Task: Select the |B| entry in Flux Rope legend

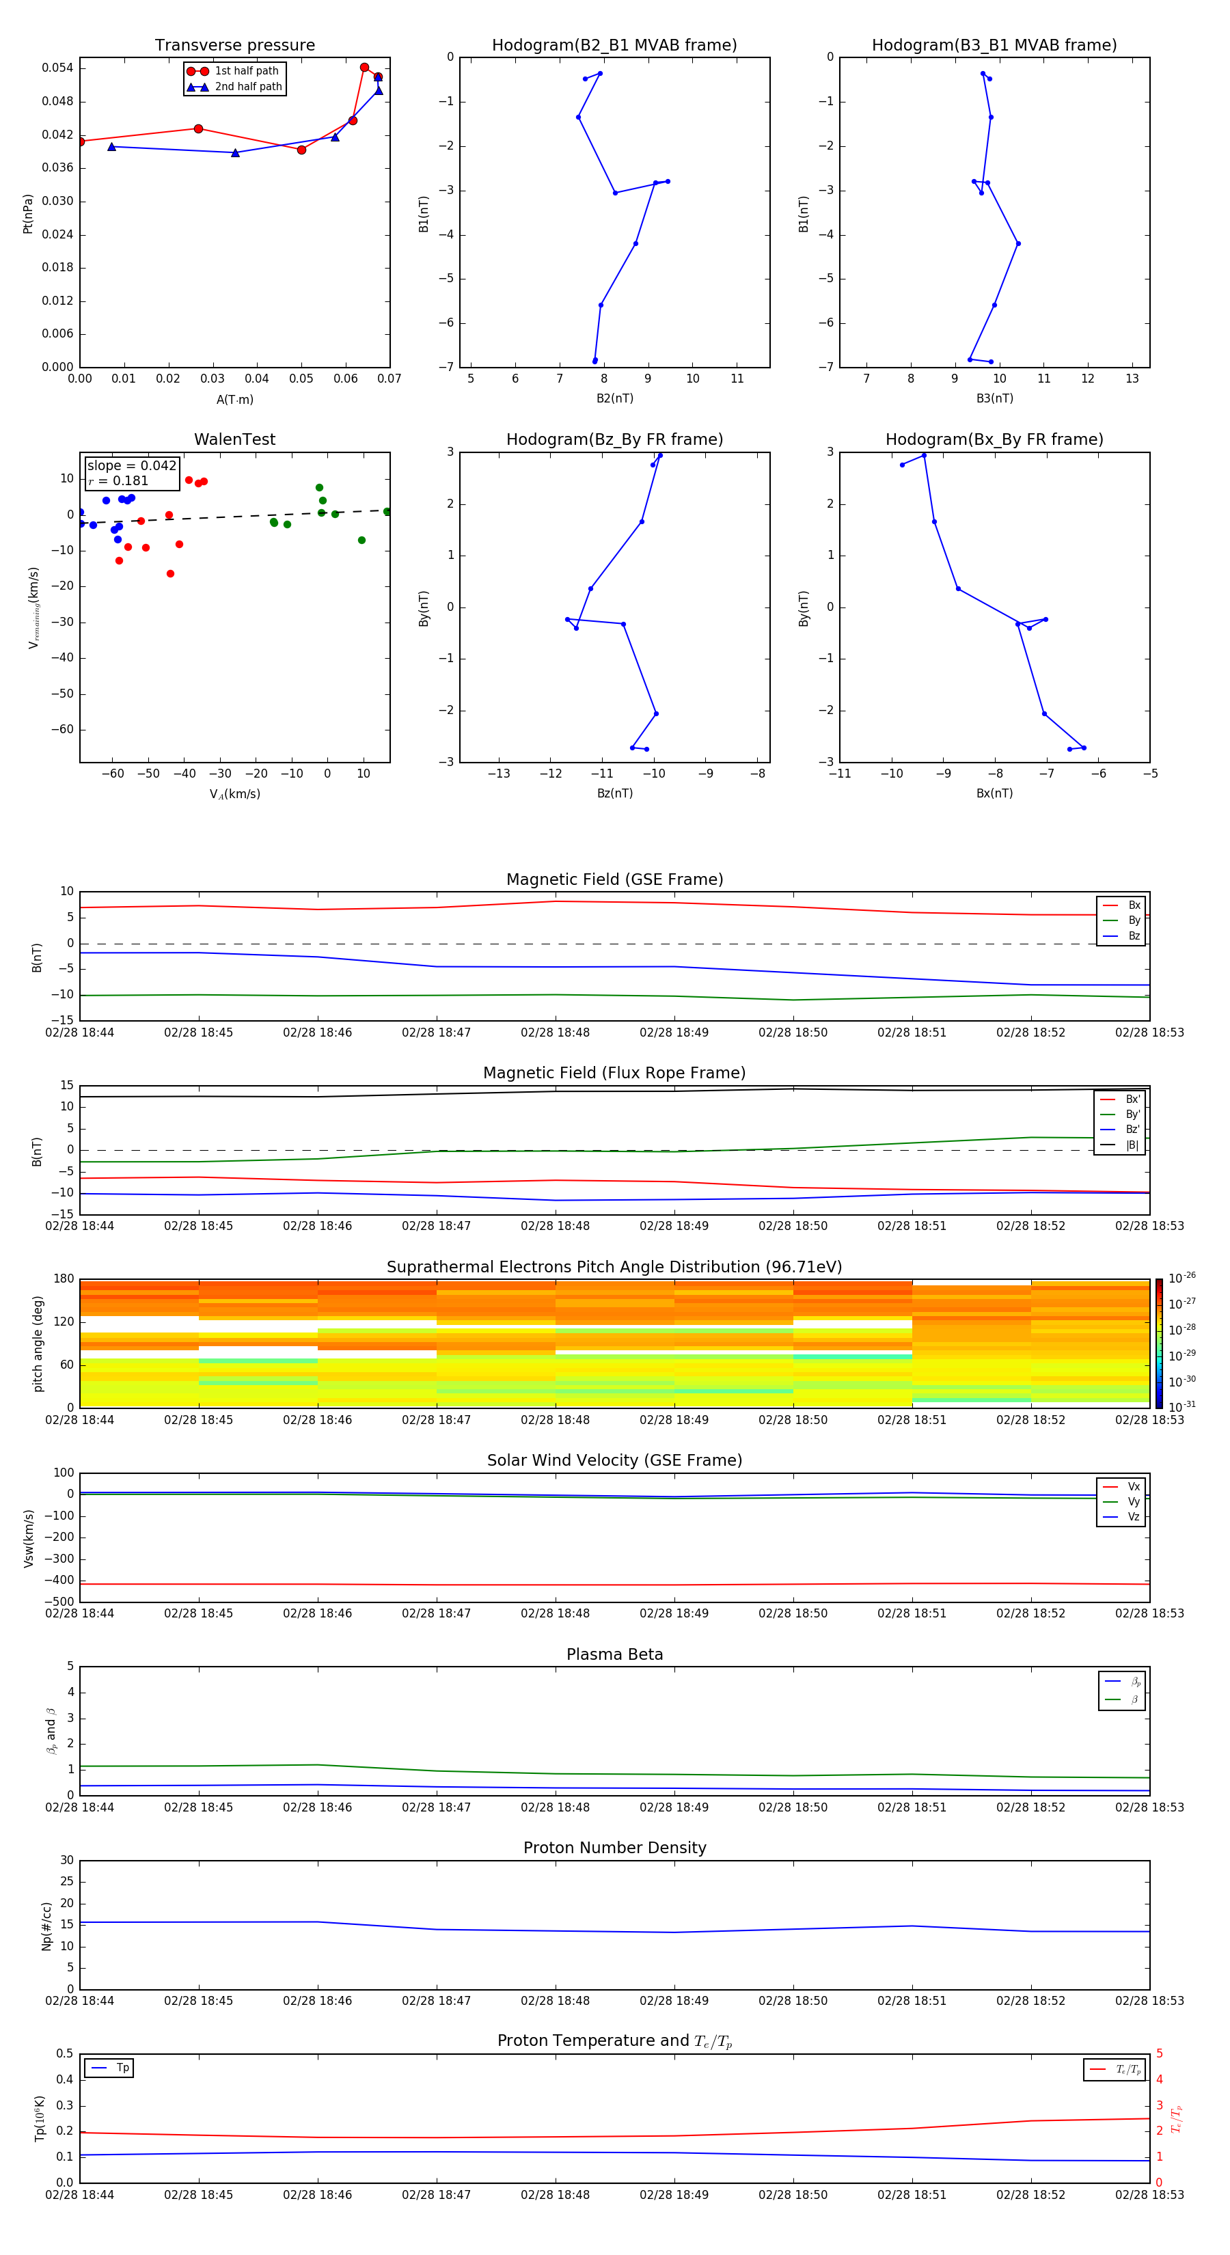Action: [x=1120, y=1145]
